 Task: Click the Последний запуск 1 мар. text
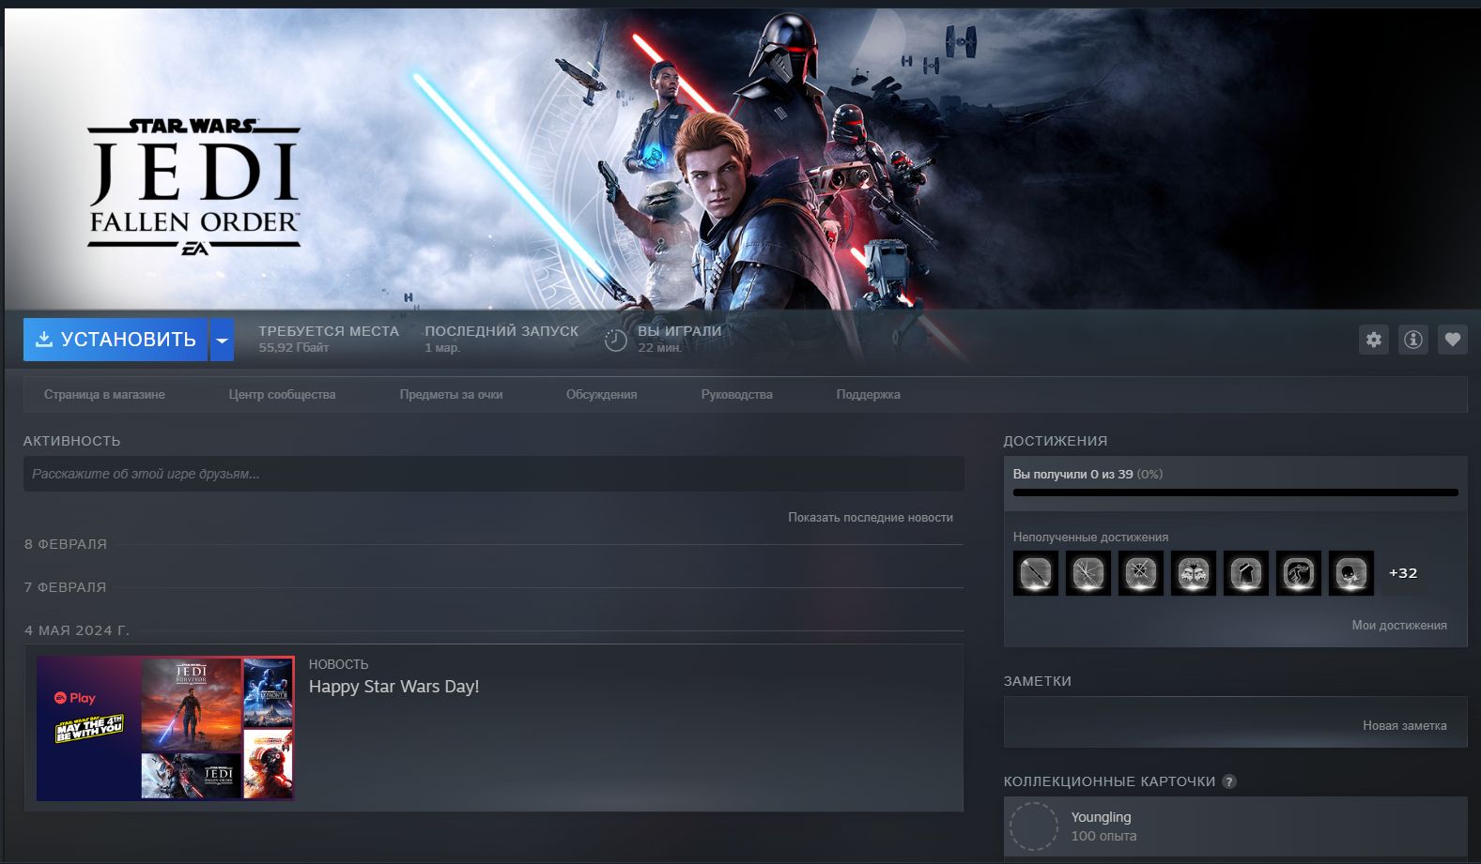[501, 339]
